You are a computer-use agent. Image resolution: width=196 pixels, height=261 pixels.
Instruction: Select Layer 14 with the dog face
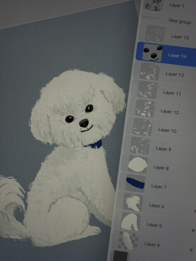point(166,54)
